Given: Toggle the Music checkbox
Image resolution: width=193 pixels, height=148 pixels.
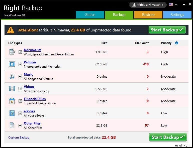Looking at the screenshot, I should coord(20,76).
